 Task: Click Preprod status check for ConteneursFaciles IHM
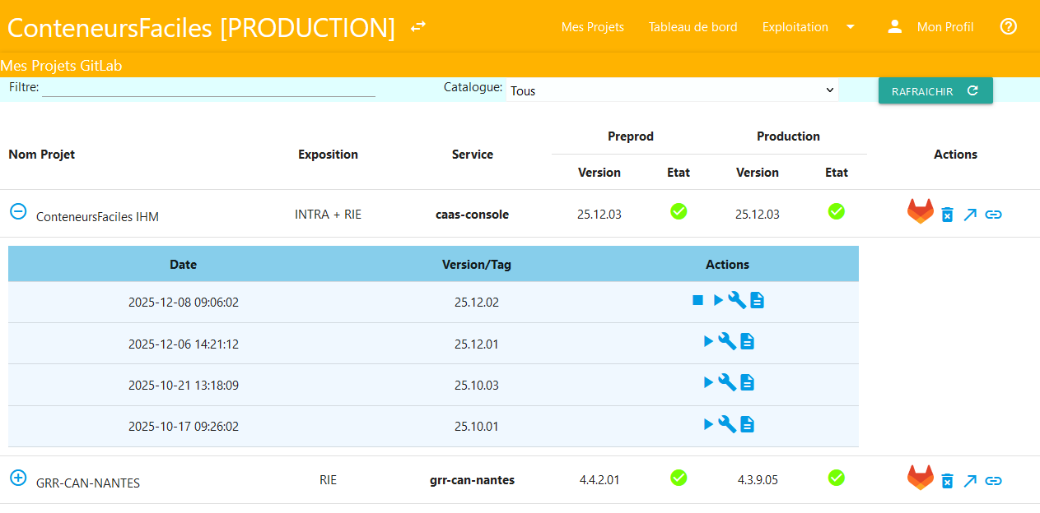[679, 211]
